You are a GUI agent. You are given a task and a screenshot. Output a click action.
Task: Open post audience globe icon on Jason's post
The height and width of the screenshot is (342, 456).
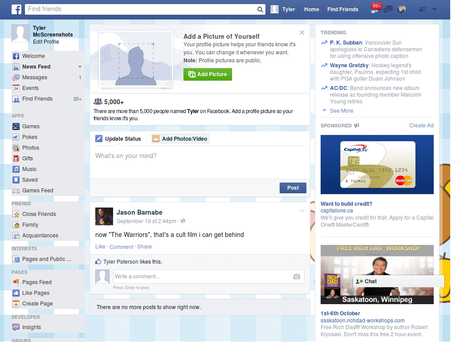tap(183, 221)
